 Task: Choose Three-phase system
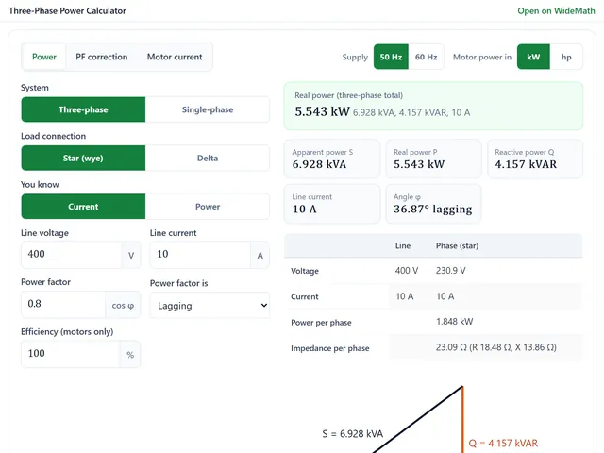click(83, 109)
